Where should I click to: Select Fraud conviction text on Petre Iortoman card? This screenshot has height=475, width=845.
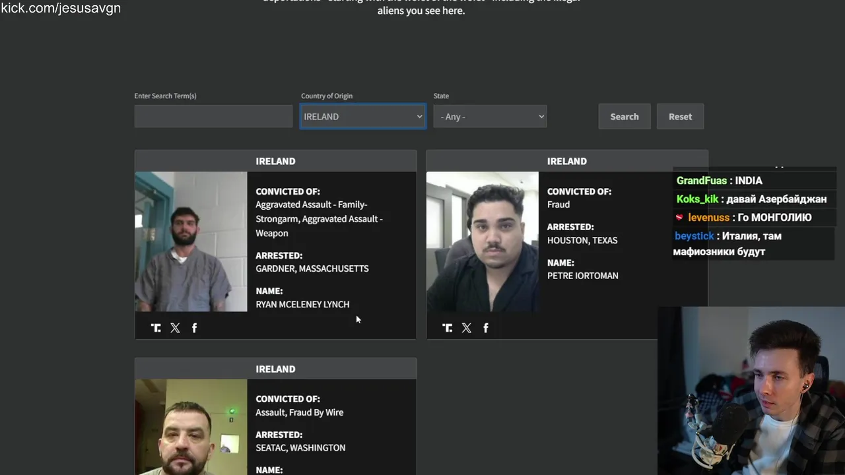[558, 205]
